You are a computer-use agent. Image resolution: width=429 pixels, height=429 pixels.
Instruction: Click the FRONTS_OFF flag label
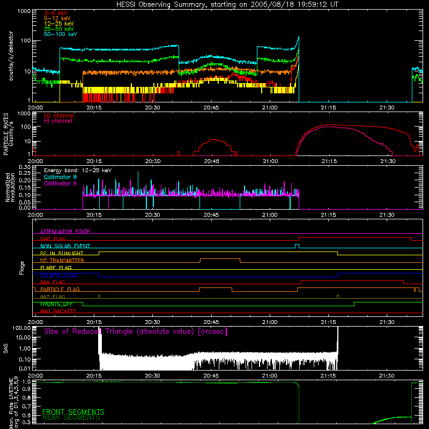coord(56,304)
